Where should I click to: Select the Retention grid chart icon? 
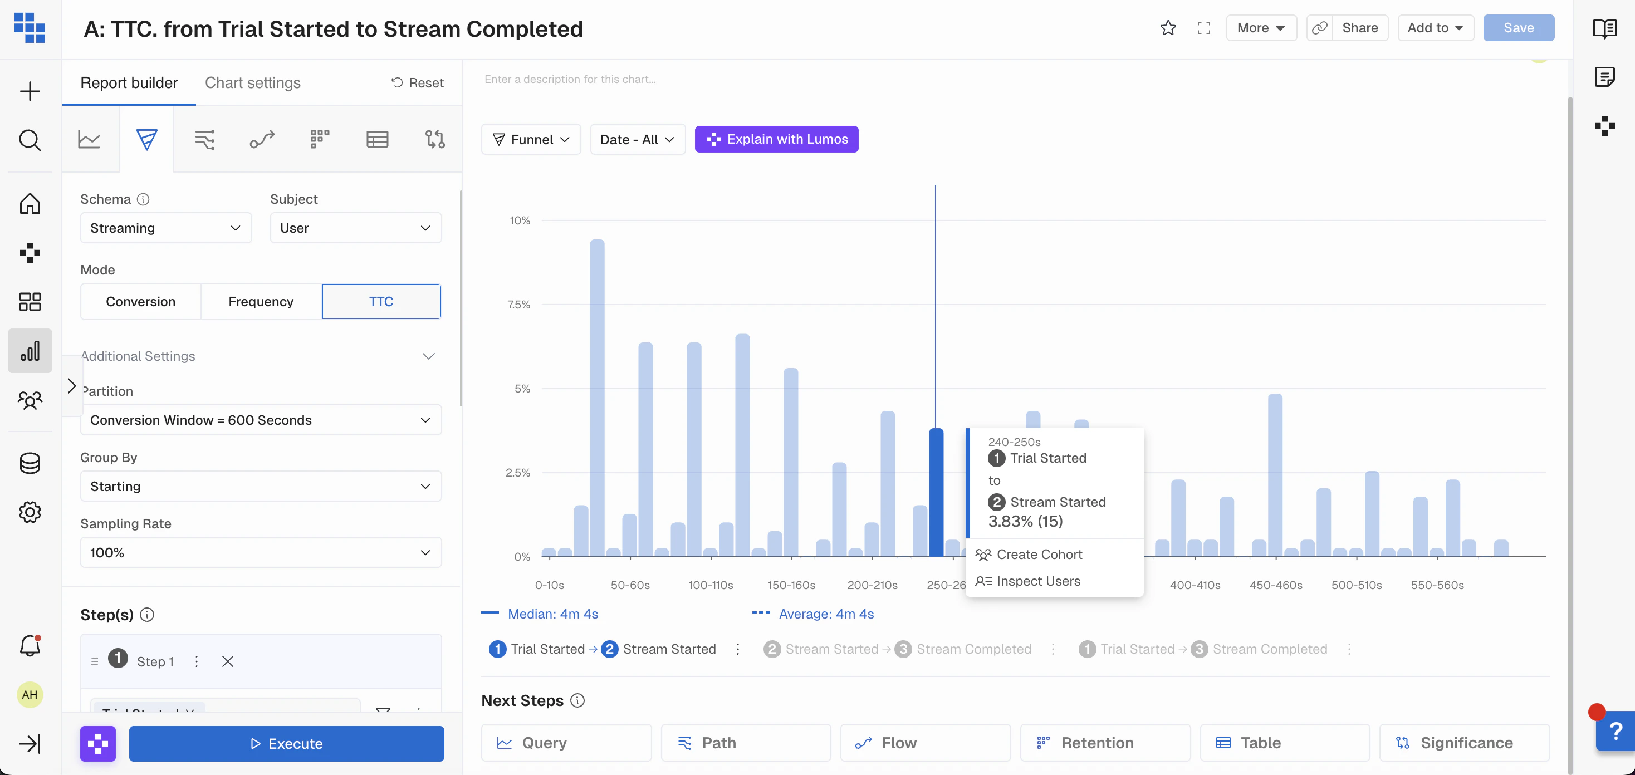coord(319,139)
